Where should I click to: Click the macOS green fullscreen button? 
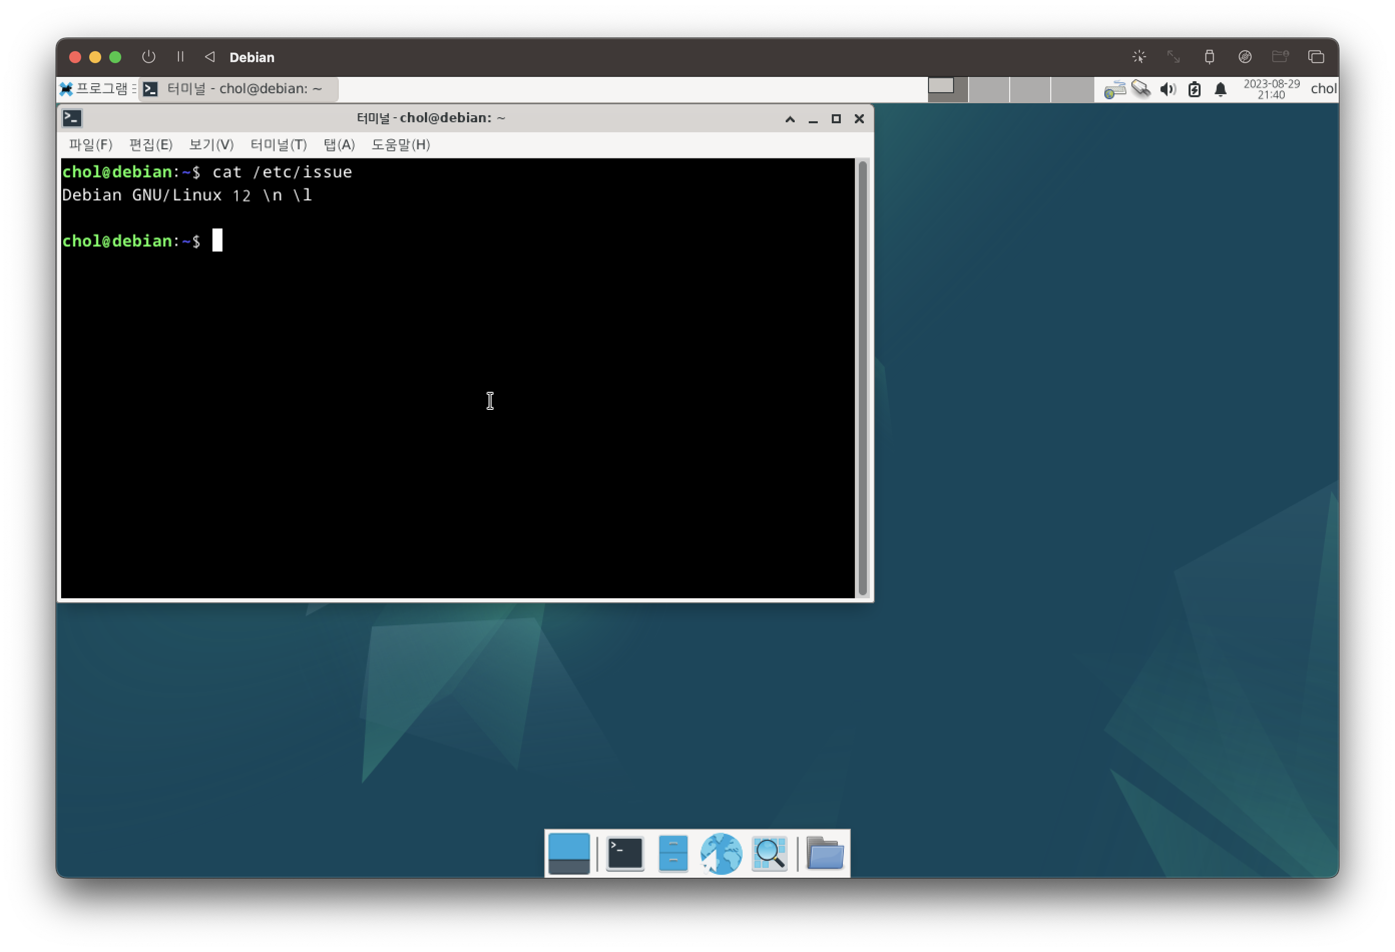(x=115, y=57)
